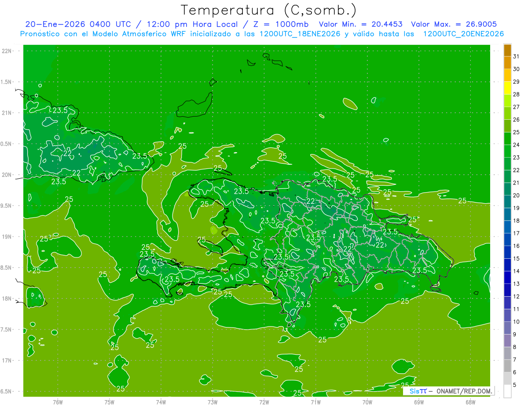528x408 pixels.
Task: Pick the dark orange swatch above 31
Action: 507,50
